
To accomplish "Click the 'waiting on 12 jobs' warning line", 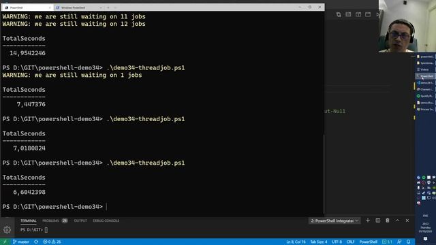I will click(x=74, y=24).
